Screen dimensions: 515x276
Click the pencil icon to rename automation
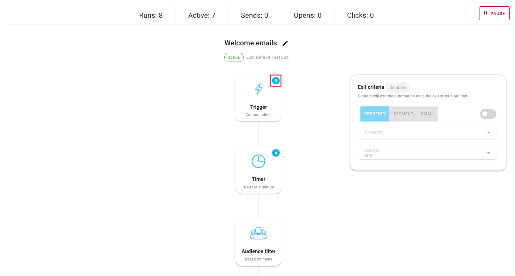tap(285, 43)
